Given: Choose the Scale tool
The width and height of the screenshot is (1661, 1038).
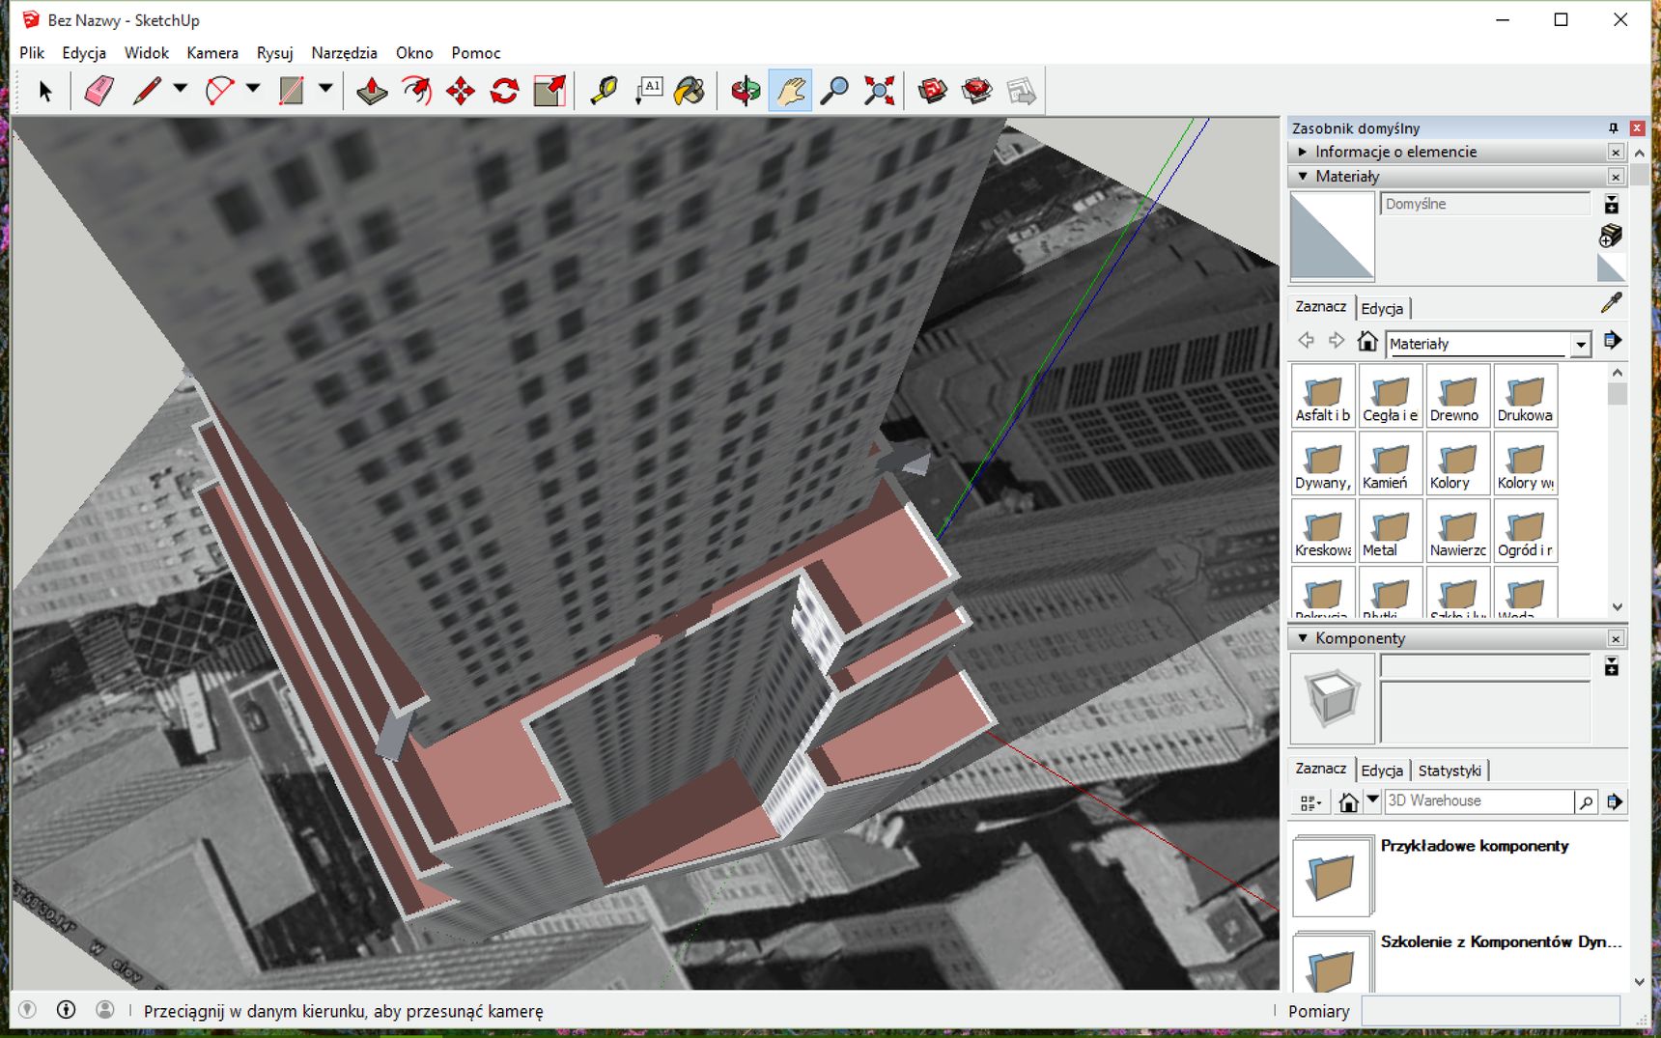Looking at the screenshot, I should click(549, 91).
